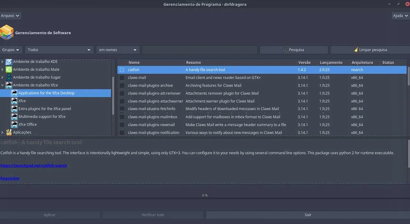Screen dimensions: 410x224
Task: Expand Ambiente de trabalho Sugar group
Action: pos(2,77)
